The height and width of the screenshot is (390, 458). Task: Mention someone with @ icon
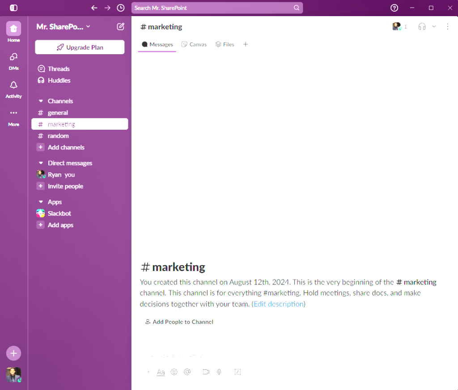(187, 372)
